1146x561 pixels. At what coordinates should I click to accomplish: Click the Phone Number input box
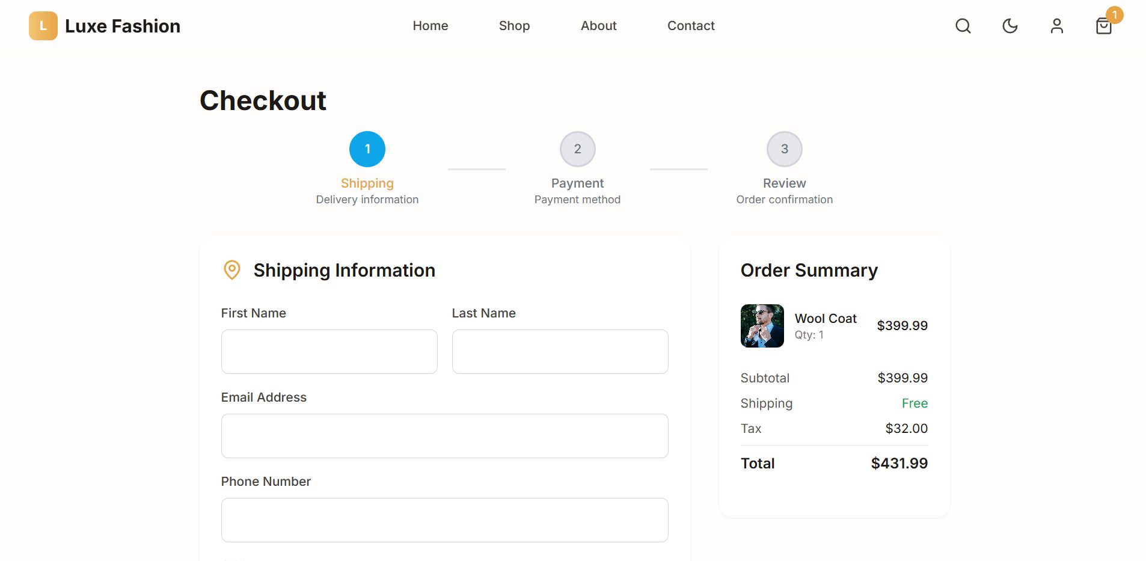coord(445,520)
